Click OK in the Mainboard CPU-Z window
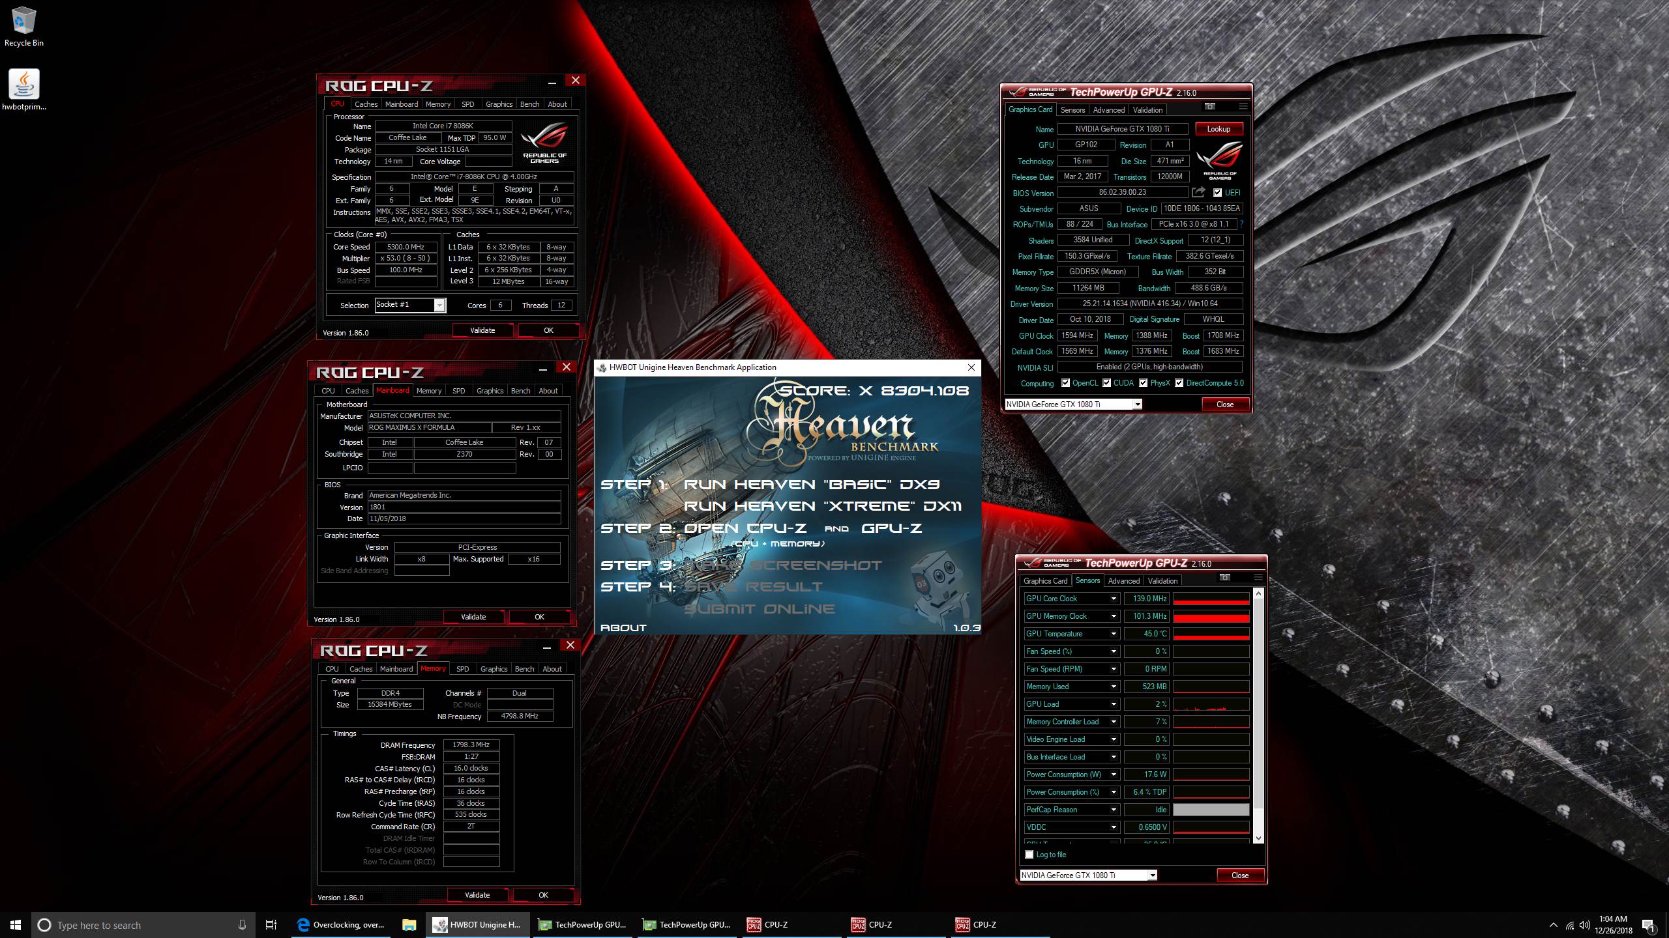The width and height of the screenshot is (1669, 938). [539, 617]
